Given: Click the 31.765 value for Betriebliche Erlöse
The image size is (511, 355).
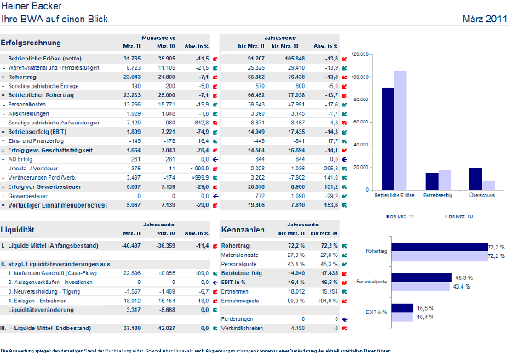Looking at the screenshot, I should [132, 59].
